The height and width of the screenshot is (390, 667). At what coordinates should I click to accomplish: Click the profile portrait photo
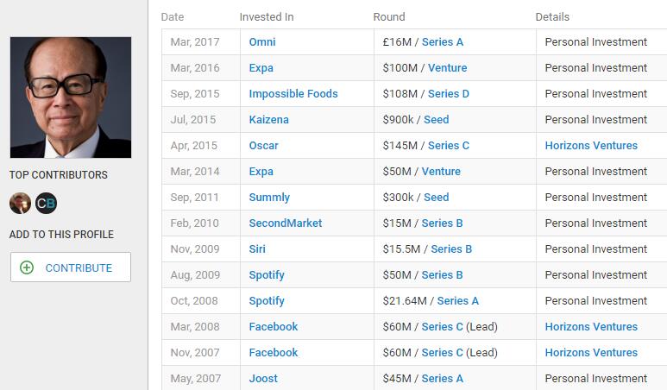tap(71, 97)
